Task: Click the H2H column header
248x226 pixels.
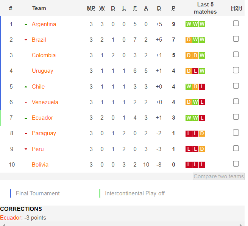Action: tap(237, 8)
